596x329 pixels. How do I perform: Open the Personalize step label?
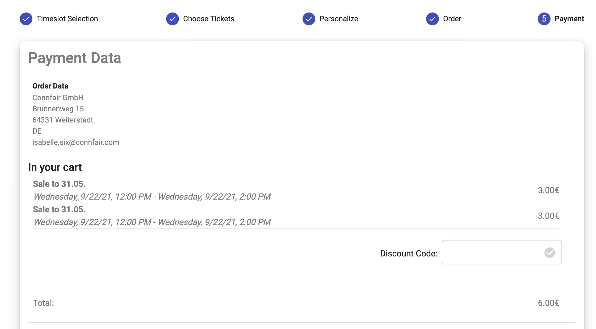tap(339, 19)
